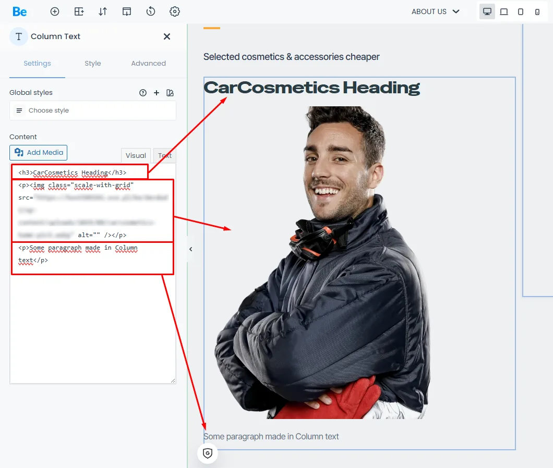Click the Add Media button
Image resolution: width=553 pixels, height=468 pixels.
pyautogui.click(x=39, y=153)
